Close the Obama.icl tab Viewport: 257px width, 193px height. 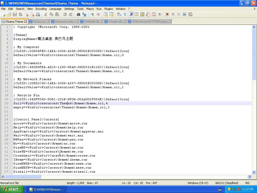(47, 22)
